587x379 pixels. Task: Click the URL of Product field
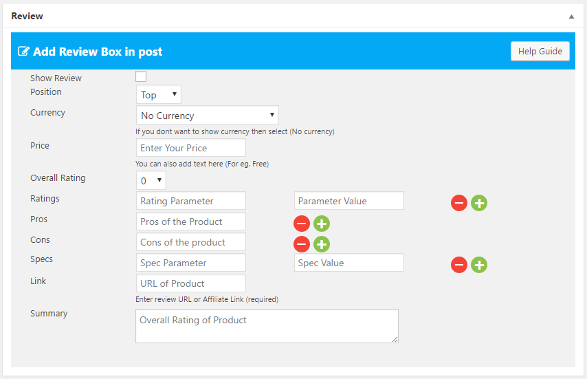(x=190, y=283)
